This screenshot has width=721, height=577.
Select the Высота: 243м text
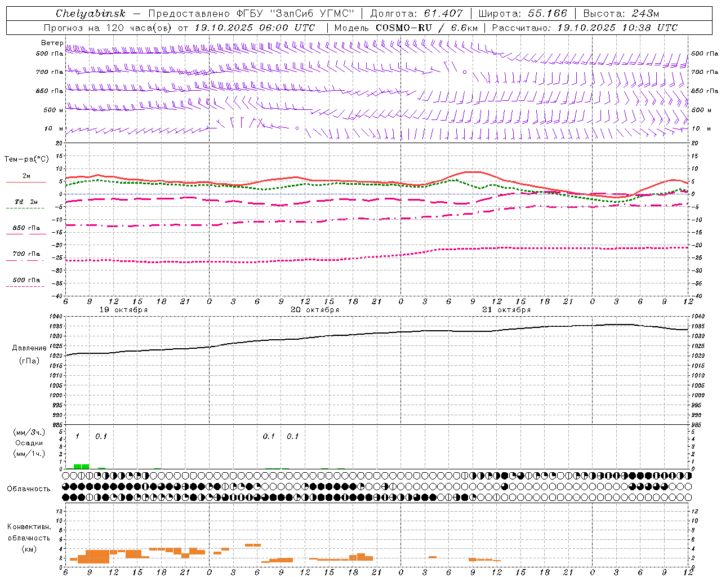tap(621, 14)
